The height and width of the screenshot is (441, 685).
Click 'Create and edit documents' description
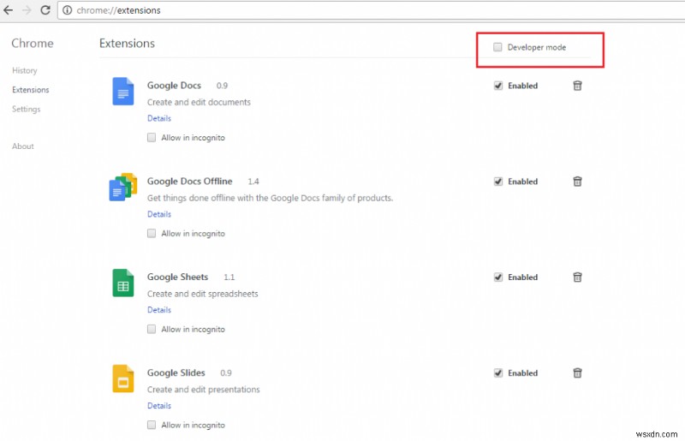(x=199, y=102)
